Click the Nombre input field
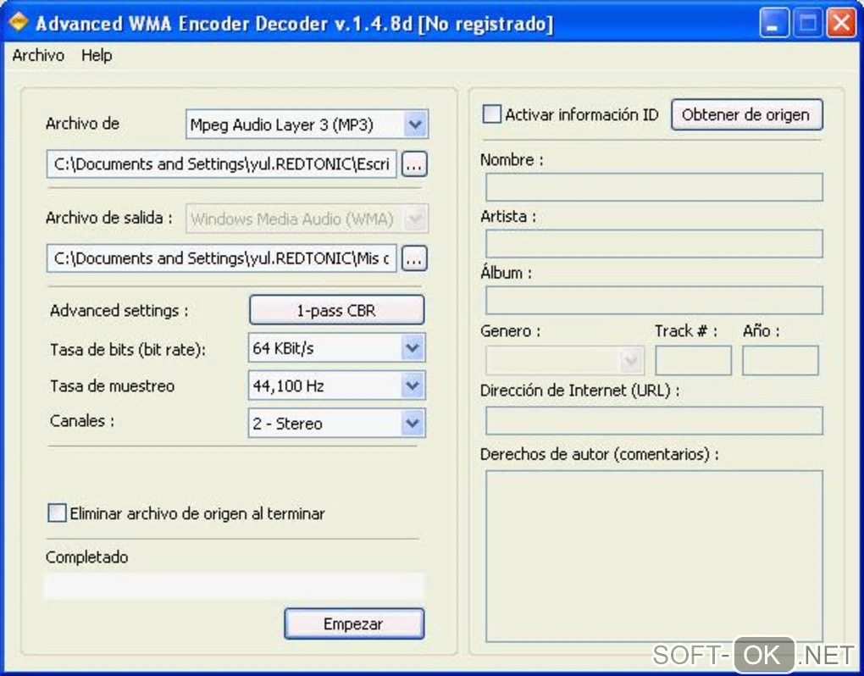The height and width of the screenshot is (676, 864). [x=654, y=187]
